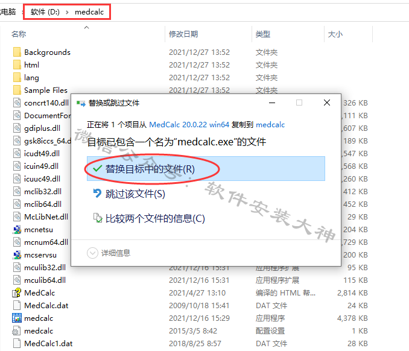The width and height of the screenshot is (409, 351).
Task: Select the Backgrounds folder name
Action: pos(47,52)
